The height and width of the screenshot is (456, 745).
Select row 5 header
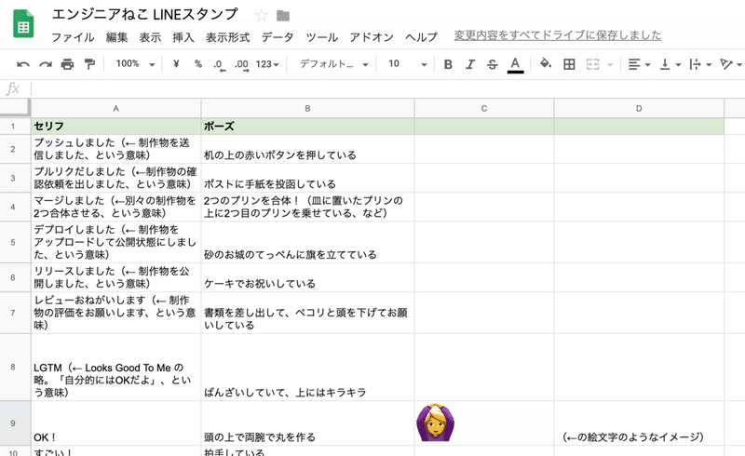point(13,242)
